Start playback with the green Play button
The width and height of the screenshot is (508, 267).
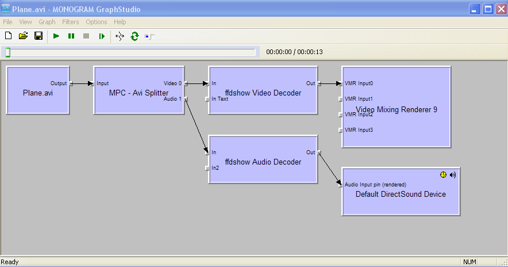pyautogui.click(x=56, y=36)
